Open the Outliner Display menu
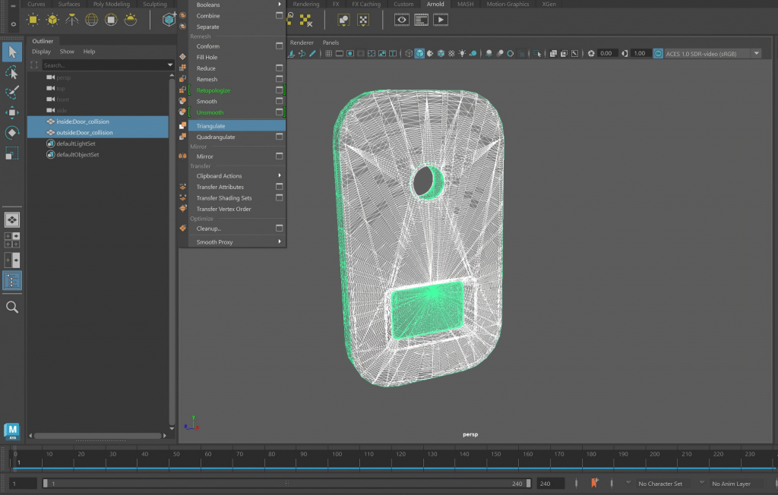 tap(41, 52)
